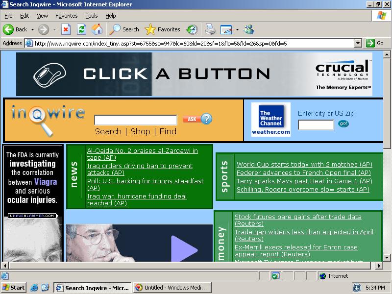The image size is (392, 294).
Task: Click the status bar privacy report icon
Action: pyautogui.click(x=275, y=276)
